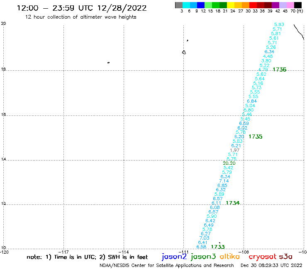Click the time marker 1735
Image resolution: width=307 pixels, height=269 pixels.
tap(256, 137)
